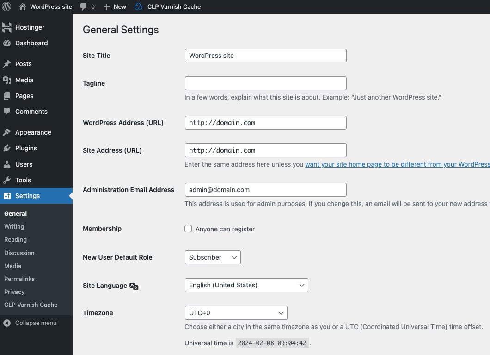Click the Plugins plug icon

pos(7,148)
